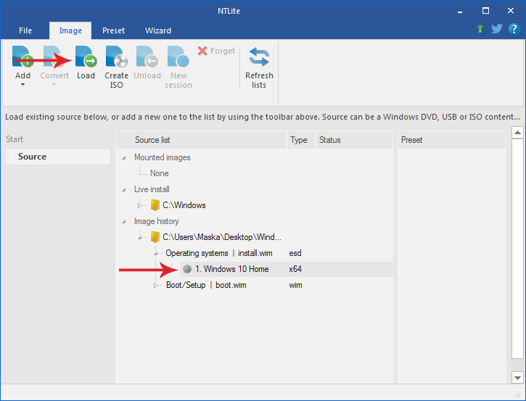Image resolution: width=526 pixels, height=401 pixels.
Task: Open the Add button dropdown arrow
Action: coord(22,85)
